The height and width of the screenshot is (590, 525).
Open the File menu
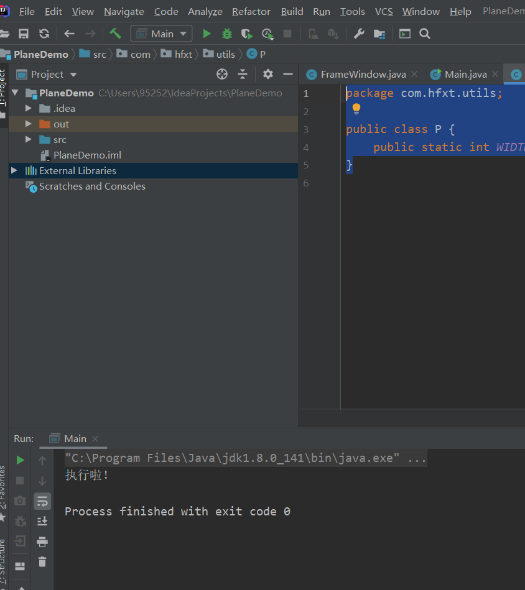pos(27,12)
